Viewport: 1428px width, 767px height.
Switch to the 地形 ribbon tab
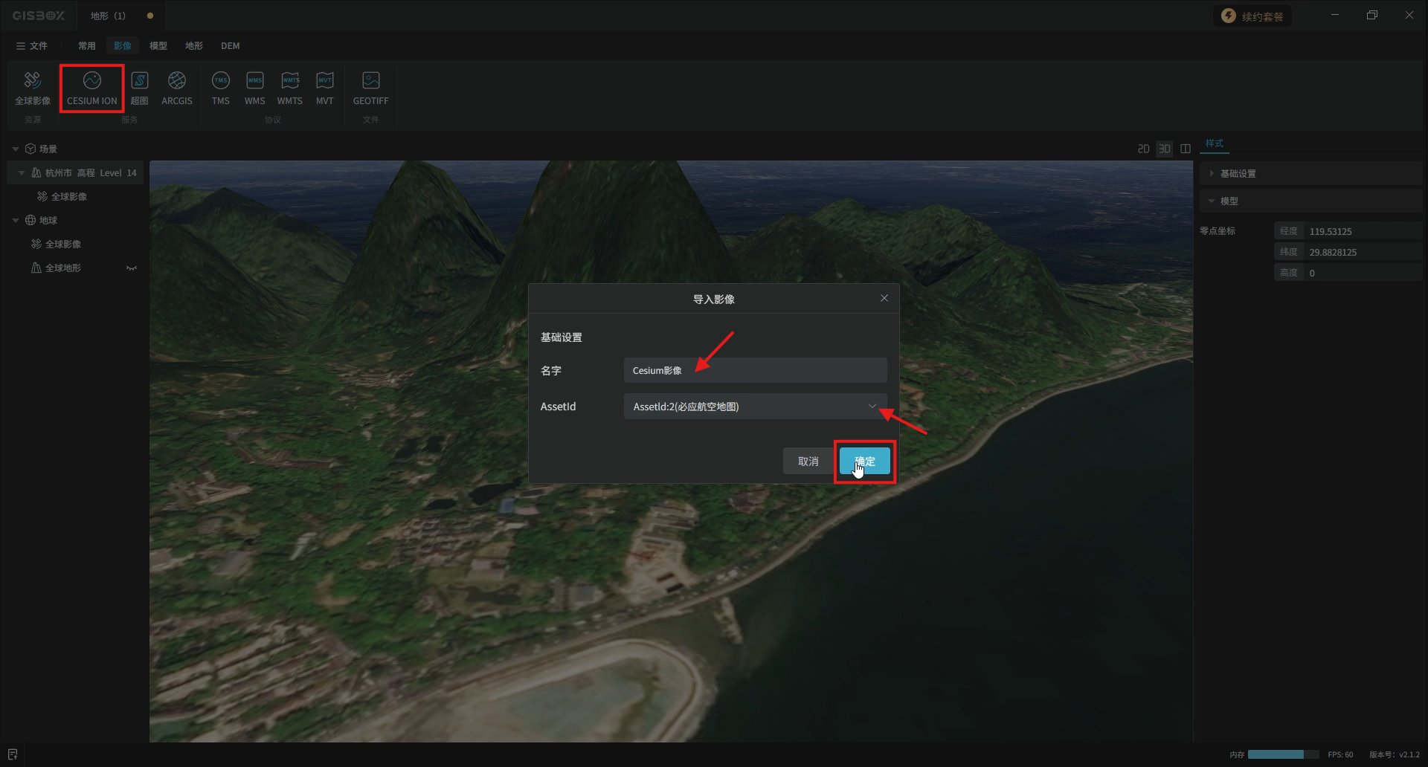point(193,46)
